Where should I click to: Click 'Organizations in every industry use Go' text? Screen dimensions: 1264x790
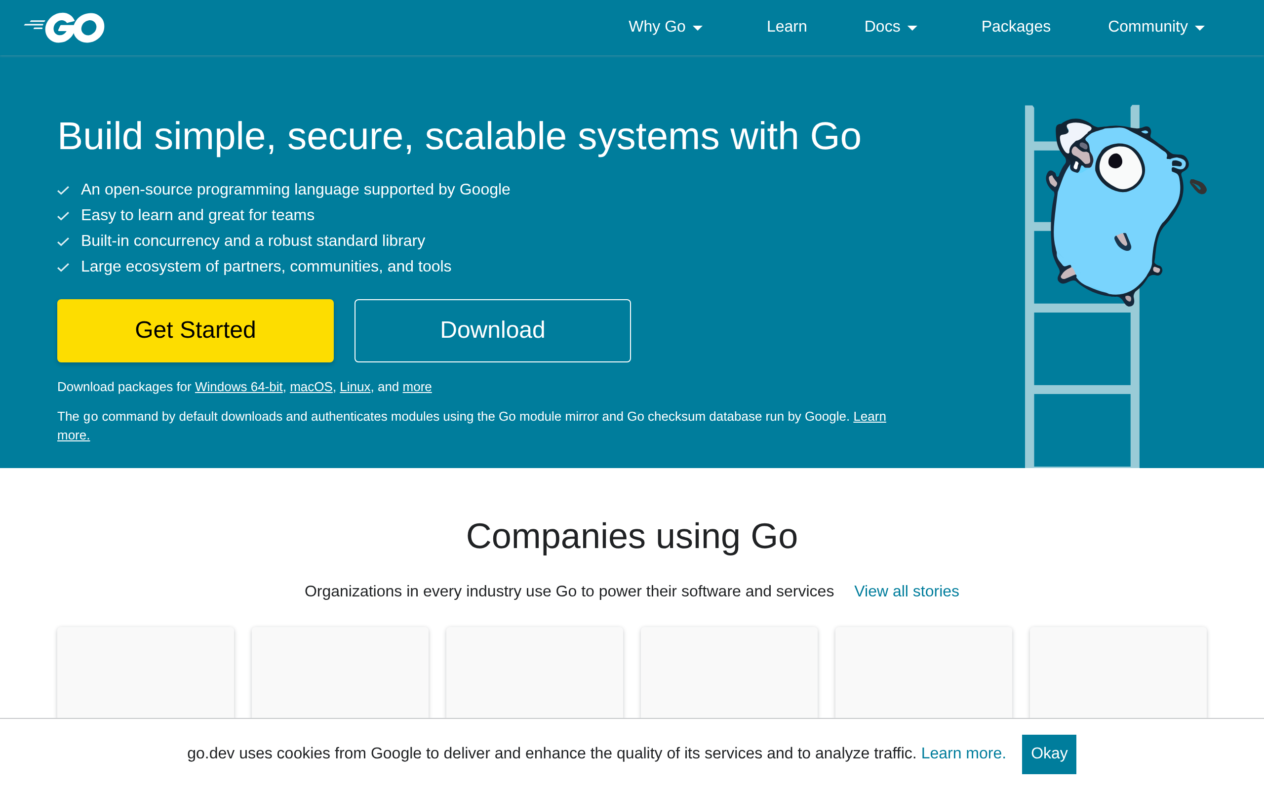569,591
